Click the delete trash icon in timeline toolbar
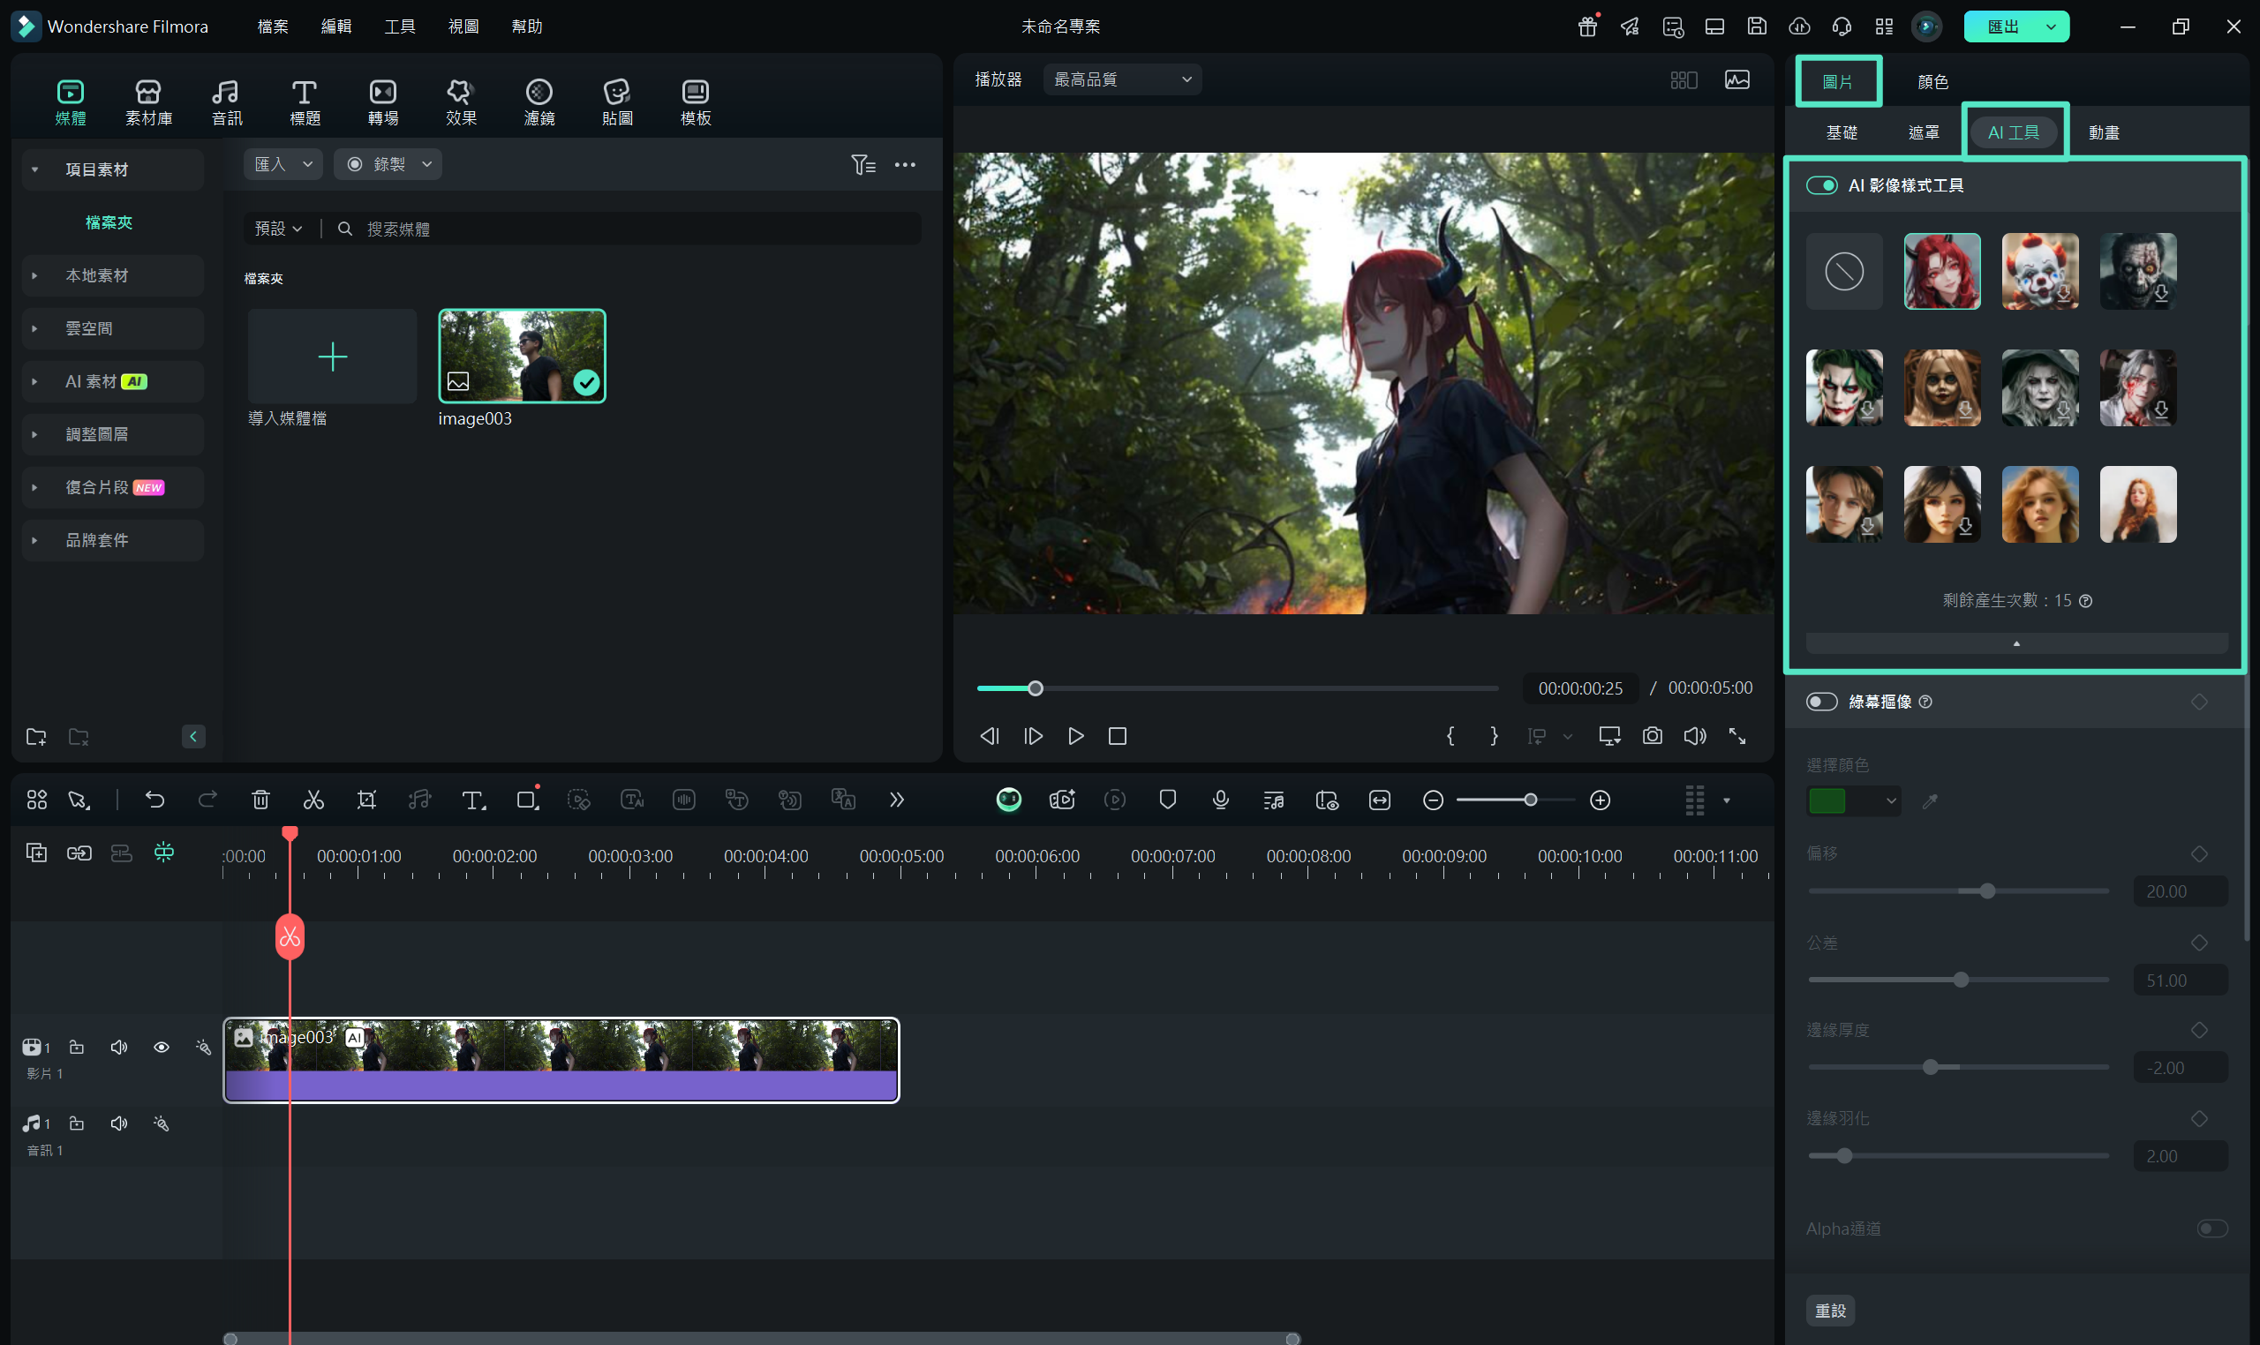 (260, 800)
